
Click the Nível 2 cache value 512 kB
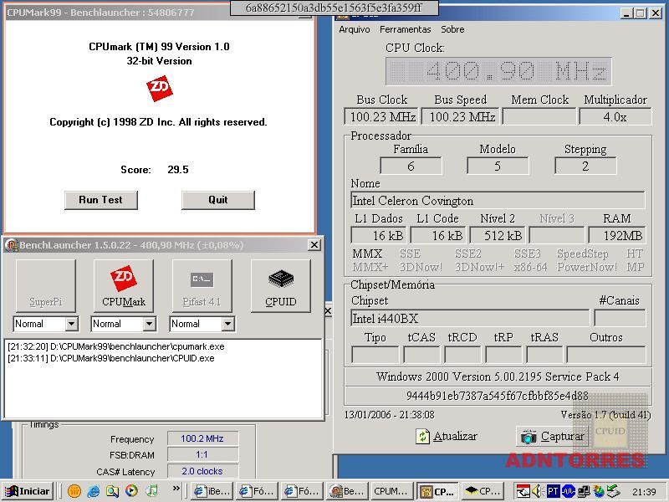498,236
